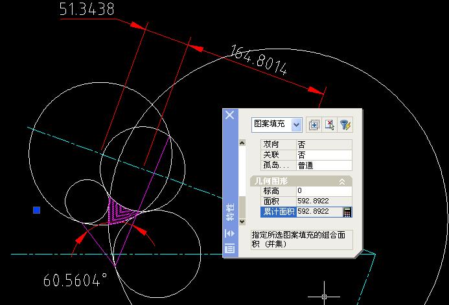
Task: Select the 面积 value 592.8922
Action: tap(324, 201)
